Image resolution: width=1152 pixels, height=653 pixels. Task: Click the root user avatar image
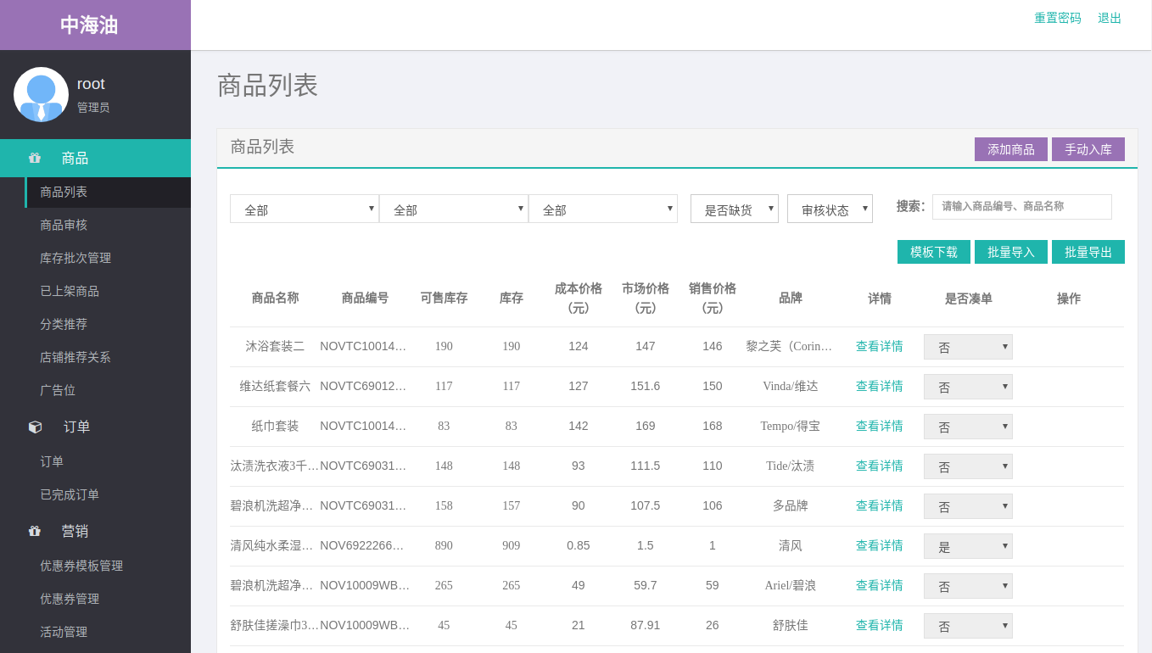(x=41, y=94)
